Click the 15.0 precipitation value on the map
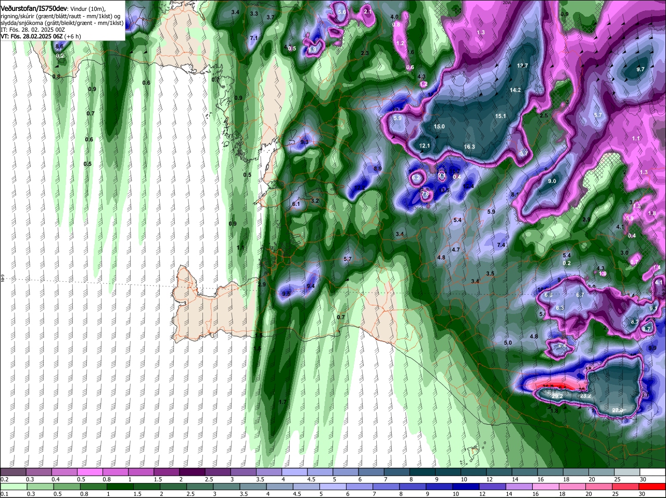Image resolution: width=666 pixels, height=498 pixels. [x=440, y=127]
